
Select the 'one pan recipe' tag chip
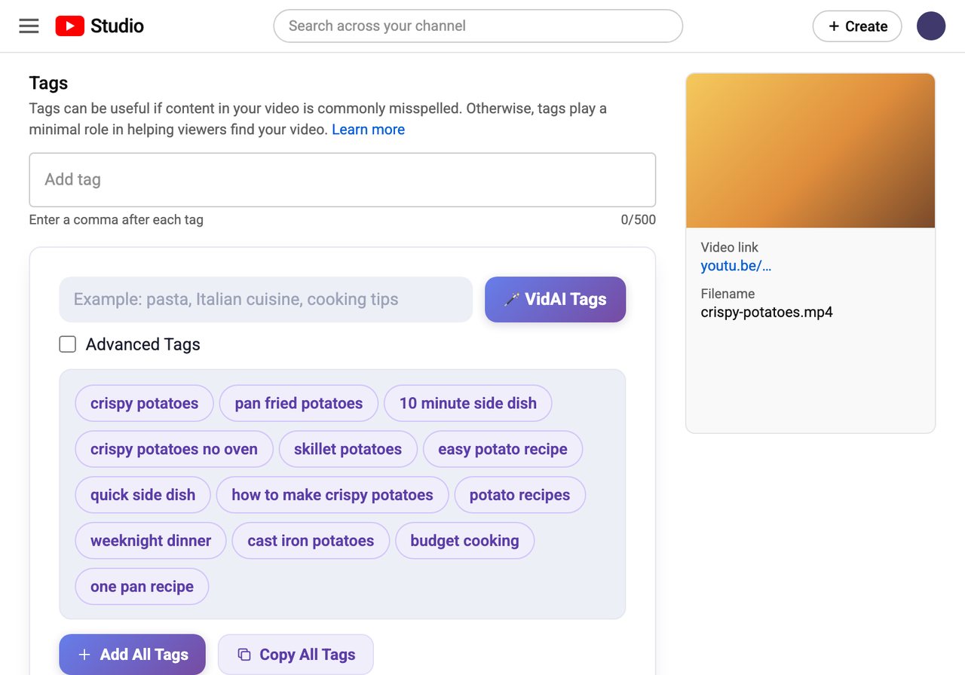[142, 587]
